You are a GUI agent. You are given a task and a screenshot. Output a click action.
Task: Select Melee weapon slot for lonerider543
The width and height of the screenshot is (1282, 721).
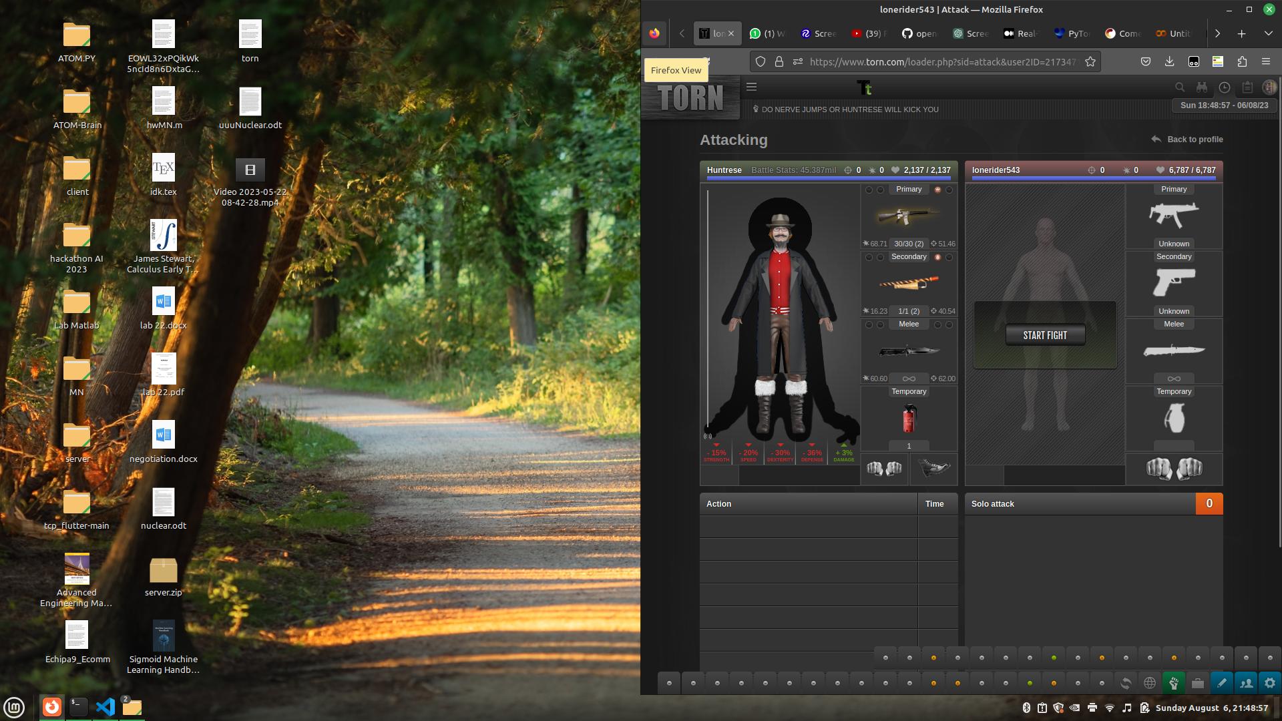point(1174,350)
